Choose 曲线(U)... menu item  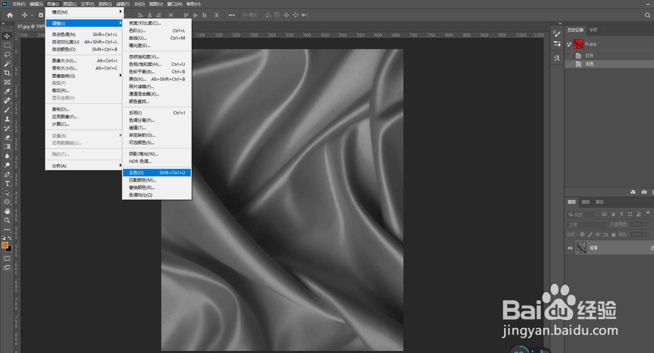(x=157, y=38)
